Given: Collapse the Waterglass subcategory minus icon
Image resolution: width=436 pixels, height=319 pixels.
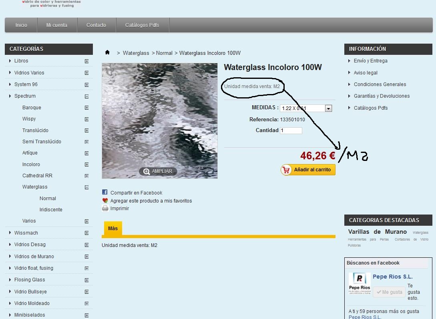Looking at the screenshot, I should pos(87,187).
